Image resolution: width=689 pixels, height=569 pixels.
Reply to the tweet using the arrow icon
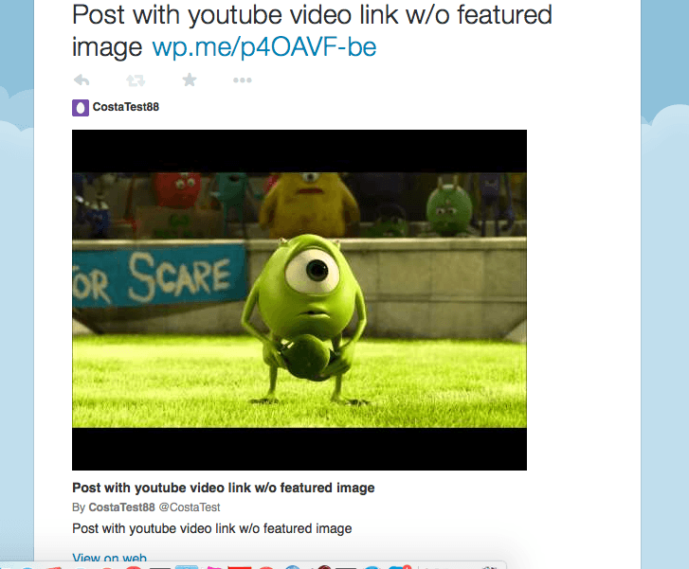tap(82, 80)
